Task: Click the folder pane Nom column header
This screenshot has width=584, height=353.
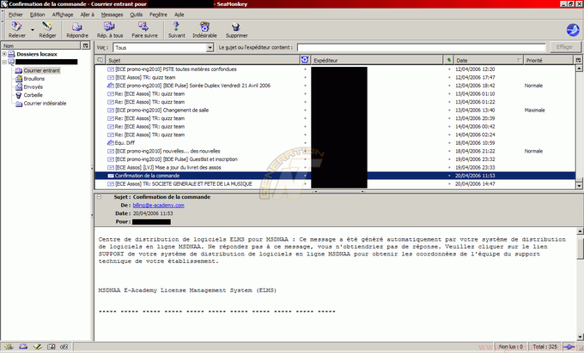Action: (x=41, y=45)
